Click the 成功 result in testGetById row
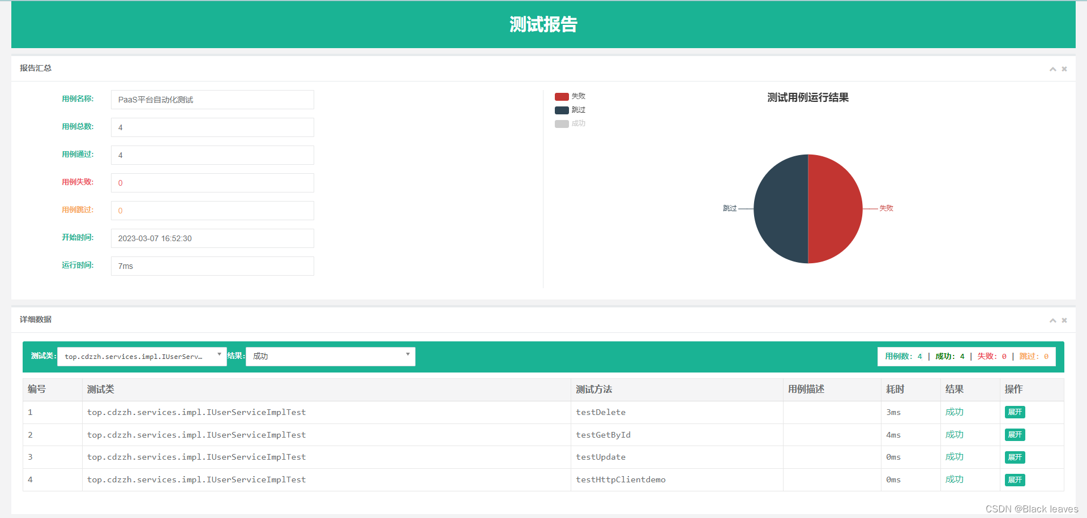 pyautogui.click(x=955, y=435)
